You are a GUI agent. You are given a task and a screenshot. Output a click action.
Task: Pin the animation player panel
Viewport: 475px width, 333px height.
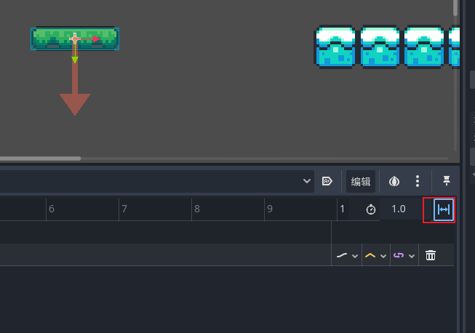click(446, 181)
